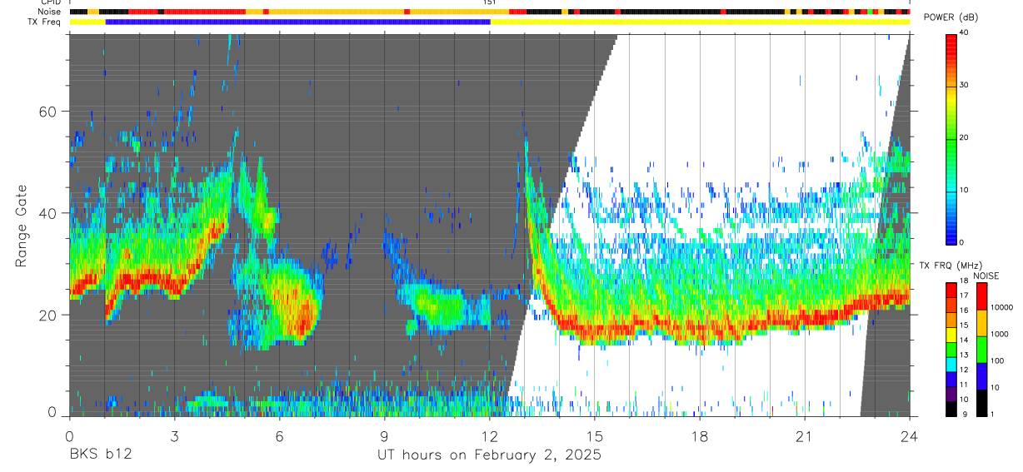This screenshot has width=1023, height=472.
Task: Click the 12 tick on UT hours axis
Action: (489, 435)
